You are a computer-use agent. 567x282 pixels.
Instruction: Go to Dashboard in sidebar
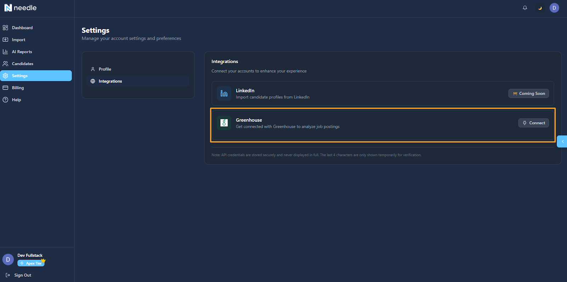pyautogui.click(x=22, y=28)
